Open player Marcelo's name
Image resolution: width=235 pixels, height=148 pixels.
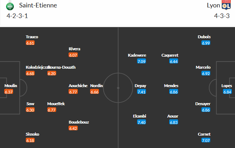click(203, 67)
